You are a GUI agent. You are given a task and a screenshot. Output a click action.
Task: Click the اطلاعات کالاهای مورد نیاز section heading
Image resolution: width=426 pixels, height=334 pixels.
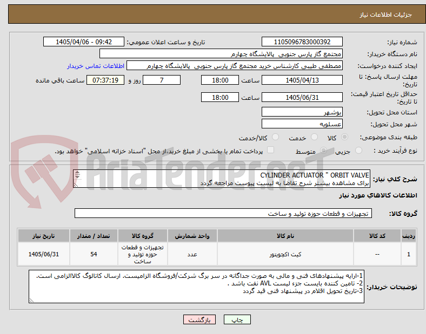click(378, 195)
